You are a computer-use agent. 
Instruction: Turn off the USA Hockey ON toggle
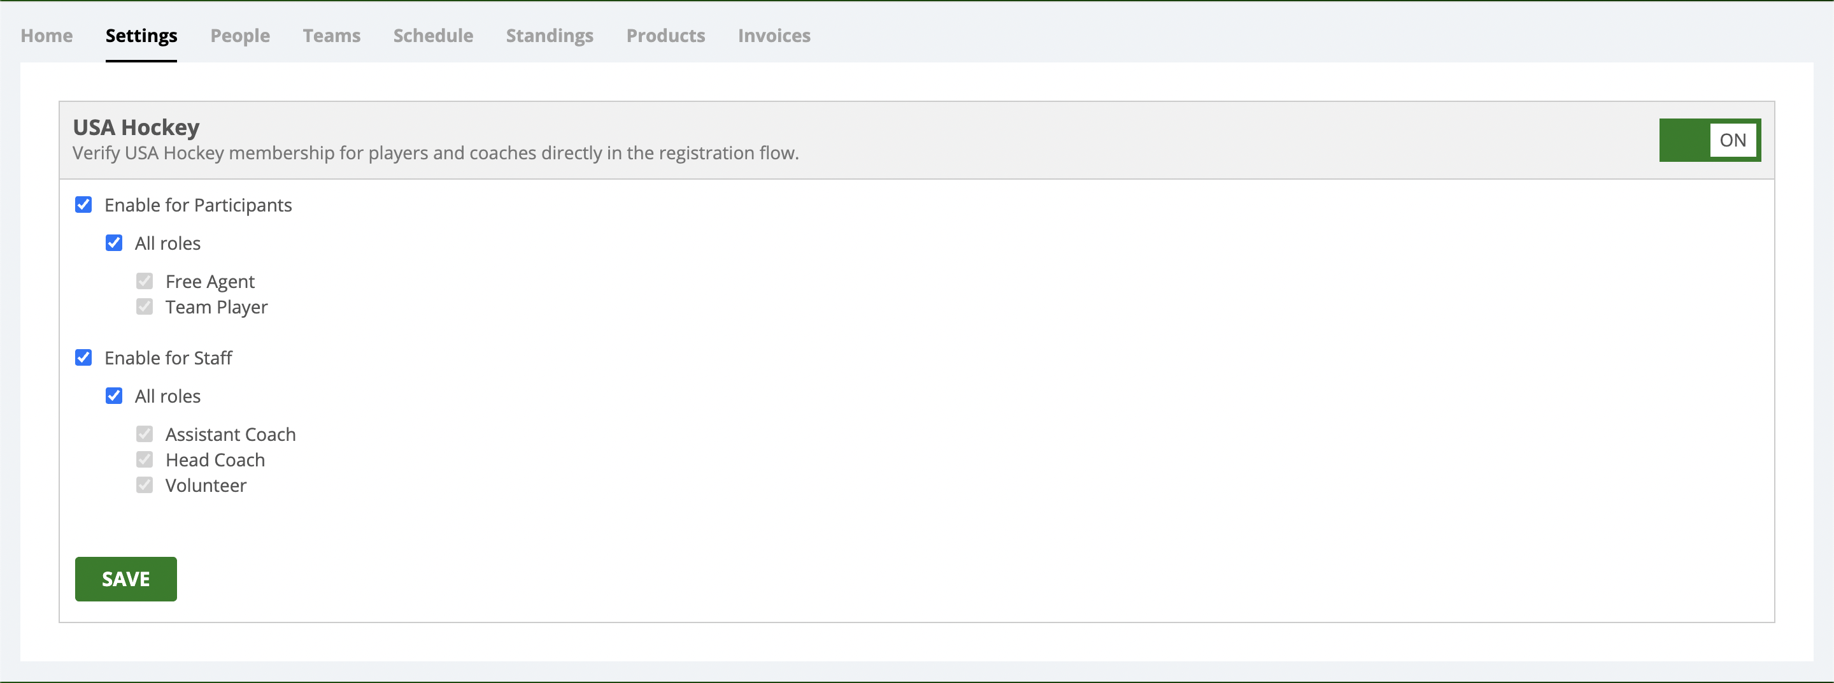tap(1709, 140)
